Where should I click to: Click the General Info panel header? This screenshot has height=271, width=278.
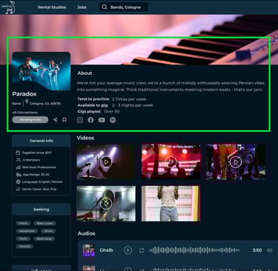click(x=42, y=141)
